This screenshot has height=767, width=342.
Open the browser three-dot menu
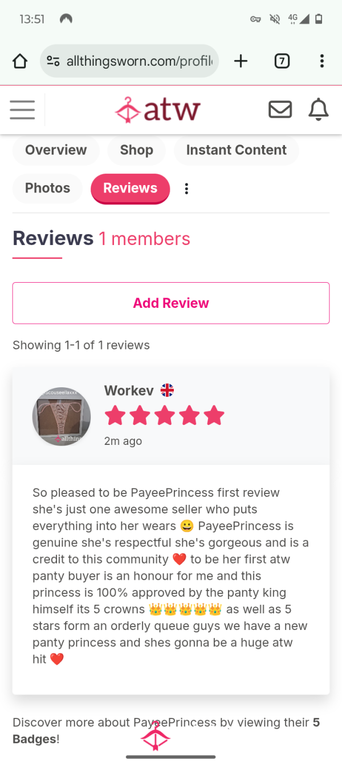point(321,61)
